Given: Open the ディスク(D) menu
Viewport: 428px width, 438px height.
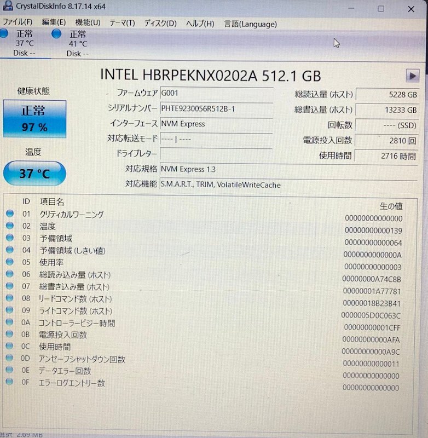Looking at the screenshot, I should [x=160, y=23].
